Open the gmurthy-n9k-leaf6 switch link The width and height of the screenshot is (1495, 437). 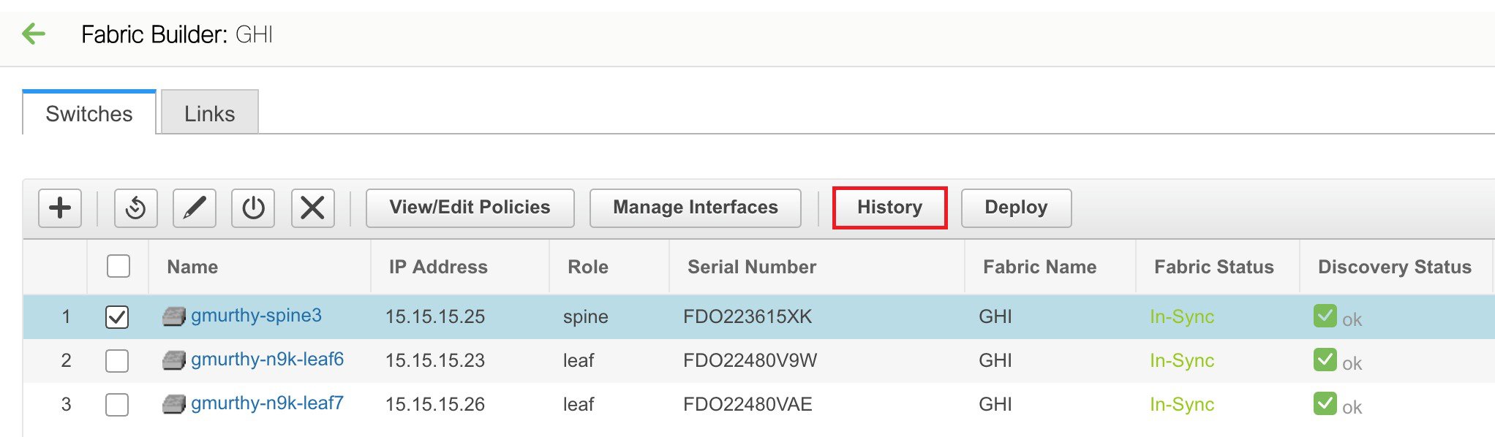click(267, 360)
